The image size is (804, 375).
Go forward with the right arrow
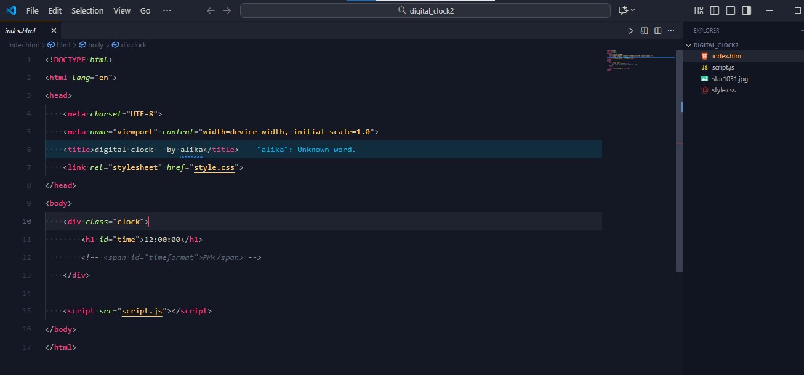point(227,10)
